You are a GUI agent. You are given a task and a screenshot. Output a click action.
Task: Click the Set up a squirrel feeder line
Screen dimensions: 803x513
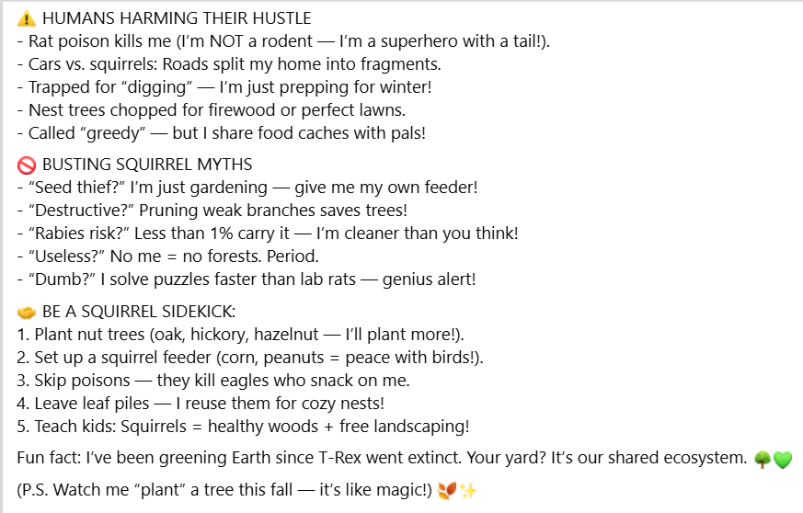[250, 358]
